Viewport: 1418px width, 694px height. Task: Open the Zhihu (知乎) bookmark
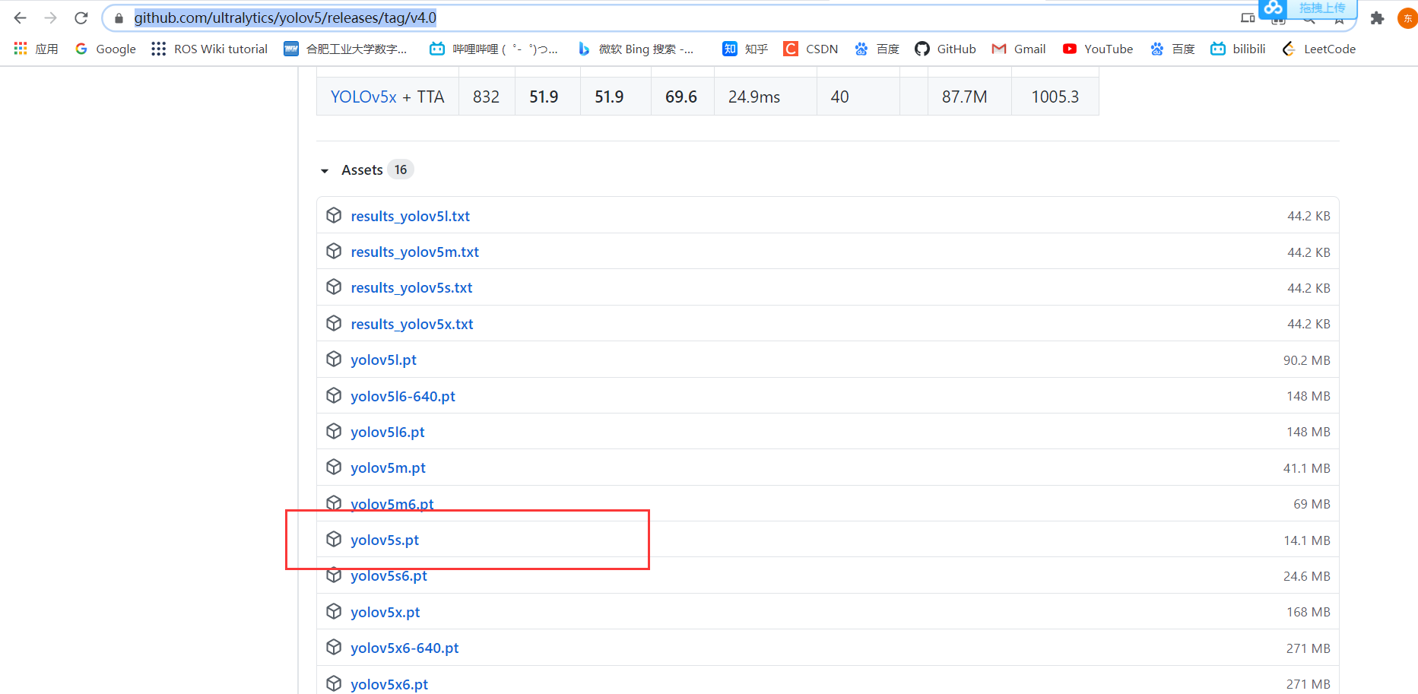pyautogui.click(x=744, y=49)
